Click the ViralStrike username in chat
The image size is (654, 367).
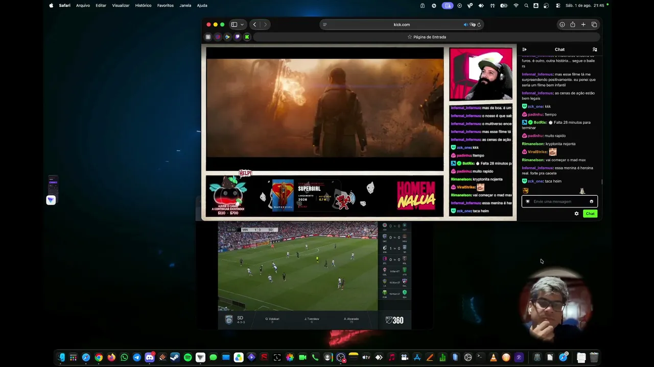coord(538,152)
